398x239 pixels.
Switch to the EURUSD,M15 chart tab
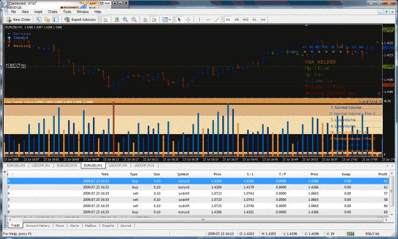67,165
